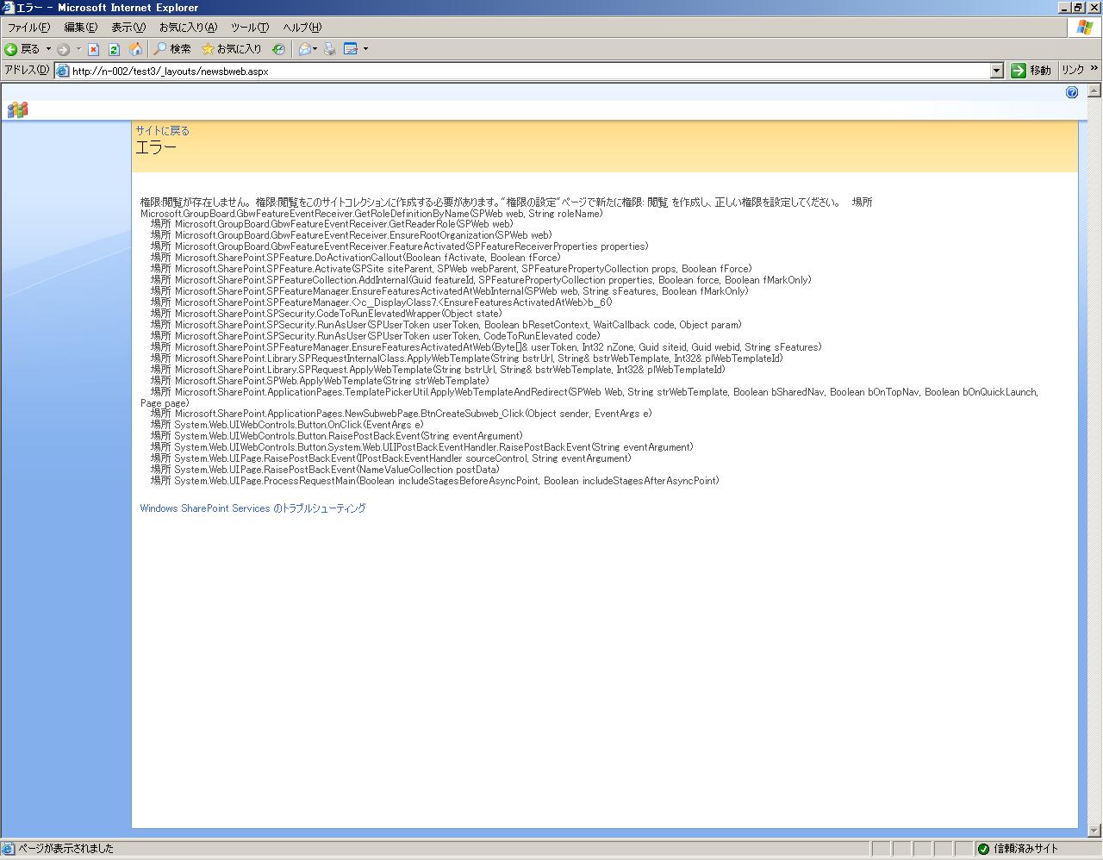1103x860 pixels.
Task: Click the サイトに戻る link
Action: (x=162, y=131)
